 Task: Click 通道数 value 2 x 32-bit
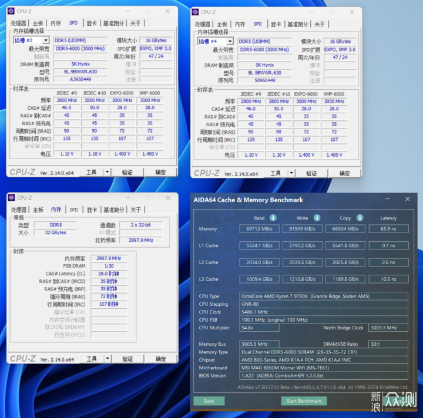point(141,225)
